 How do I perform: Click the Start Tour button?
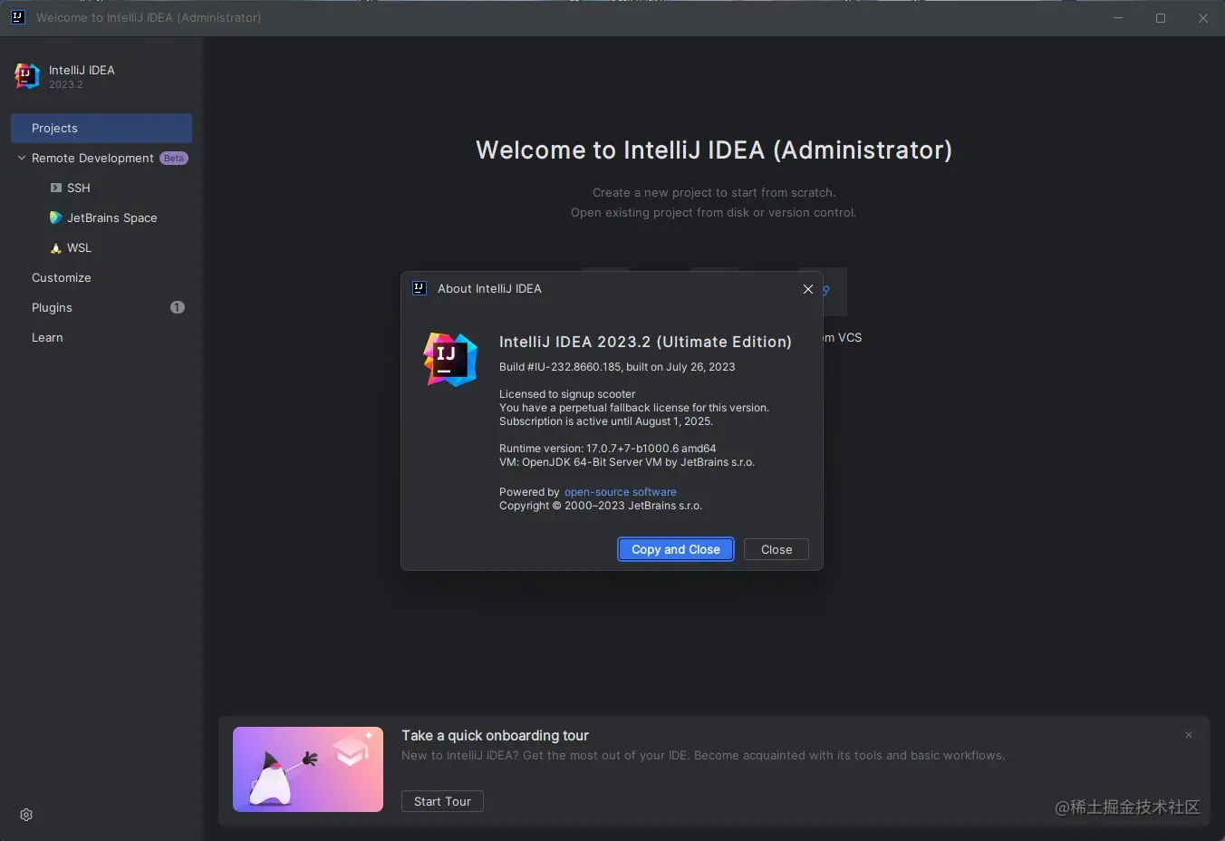(x=442, y=801)
